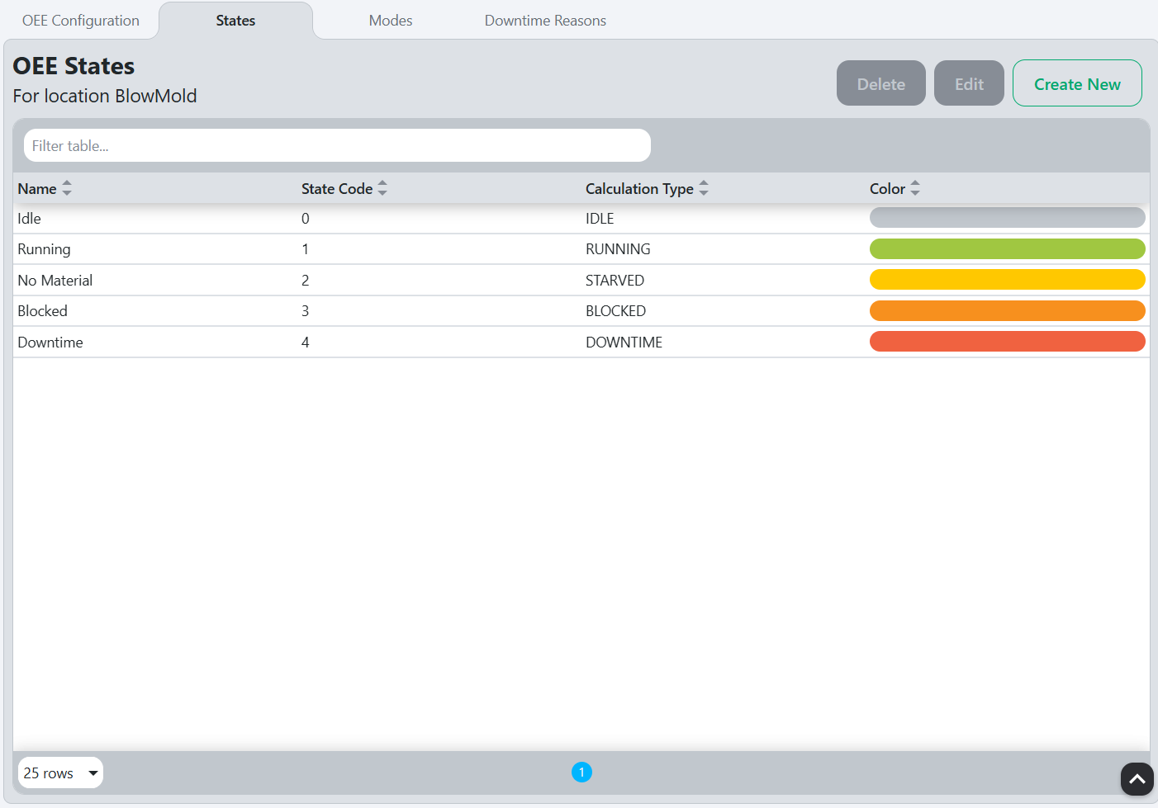Click the IDLE calculation type cell

[x=600, y=219]
